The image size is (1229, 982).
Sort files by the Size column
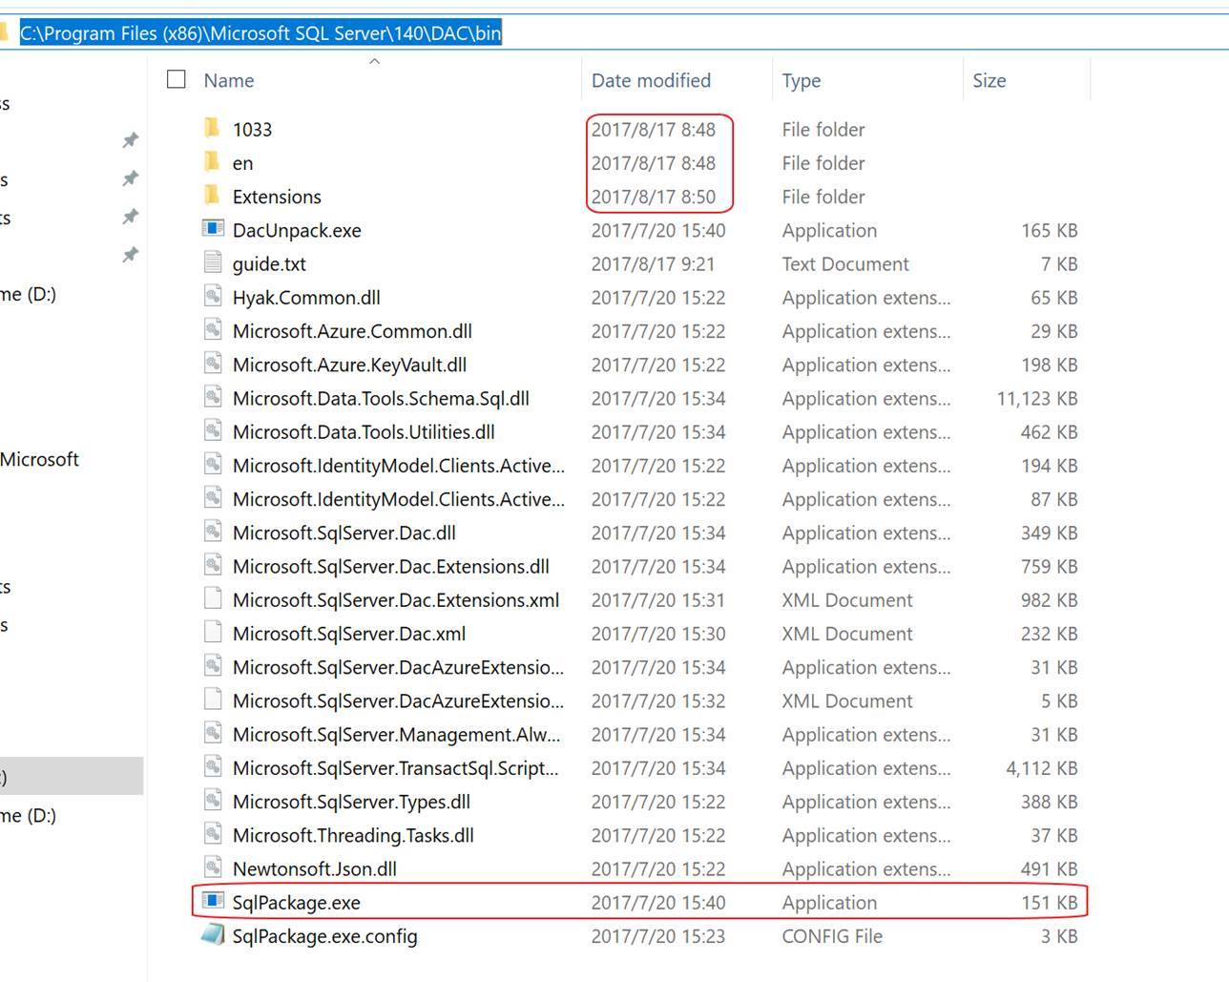pyautogui.click(x=989, y=81)
